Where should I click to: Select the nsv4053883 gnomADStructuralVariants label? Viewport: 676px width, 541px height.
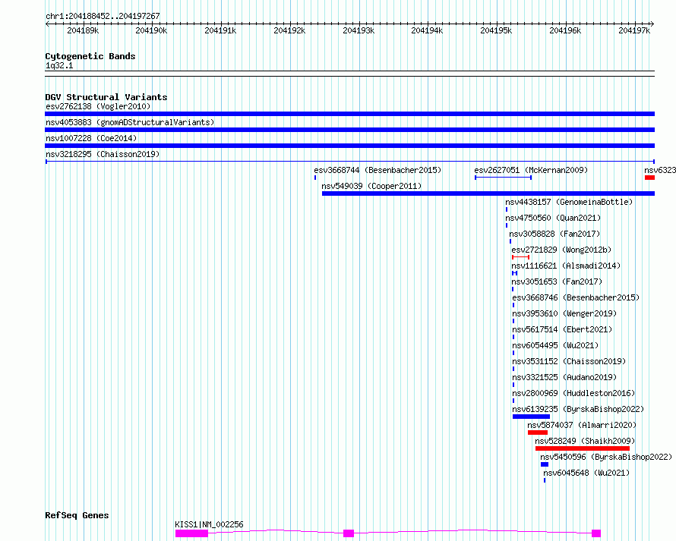point(130,122)
